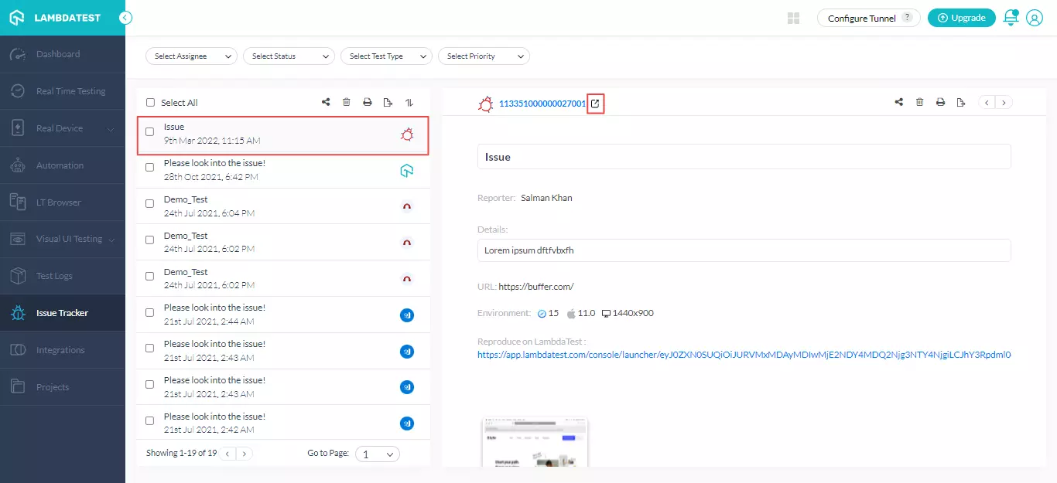Open Select Assignee dropdown
The width and height of the screenshot is (1057, 483).
(192, 56)
